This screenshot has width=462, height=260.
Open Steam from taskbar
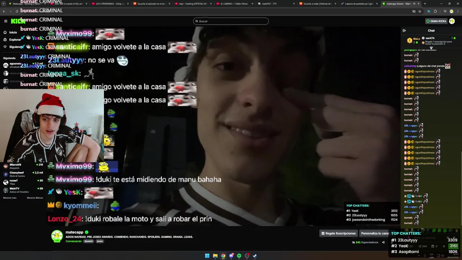(x=255, y=256)
